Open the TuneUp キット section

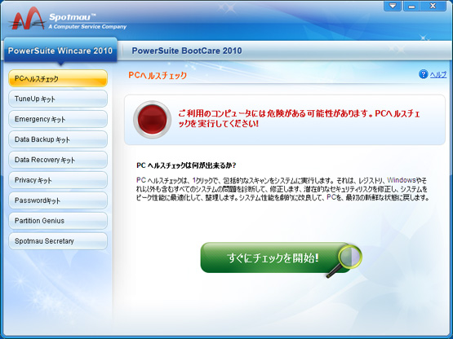pyautogui.click(x=58, y=99)
